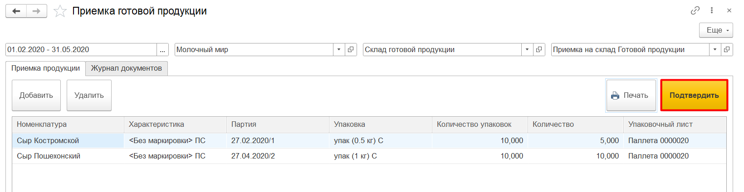Select the Приемка продукции tab
The image size is (744, 192).
(x=45, y=68)
